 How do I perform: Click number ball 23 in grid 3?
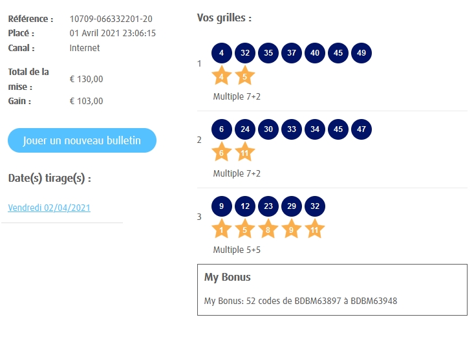[268, 206]
